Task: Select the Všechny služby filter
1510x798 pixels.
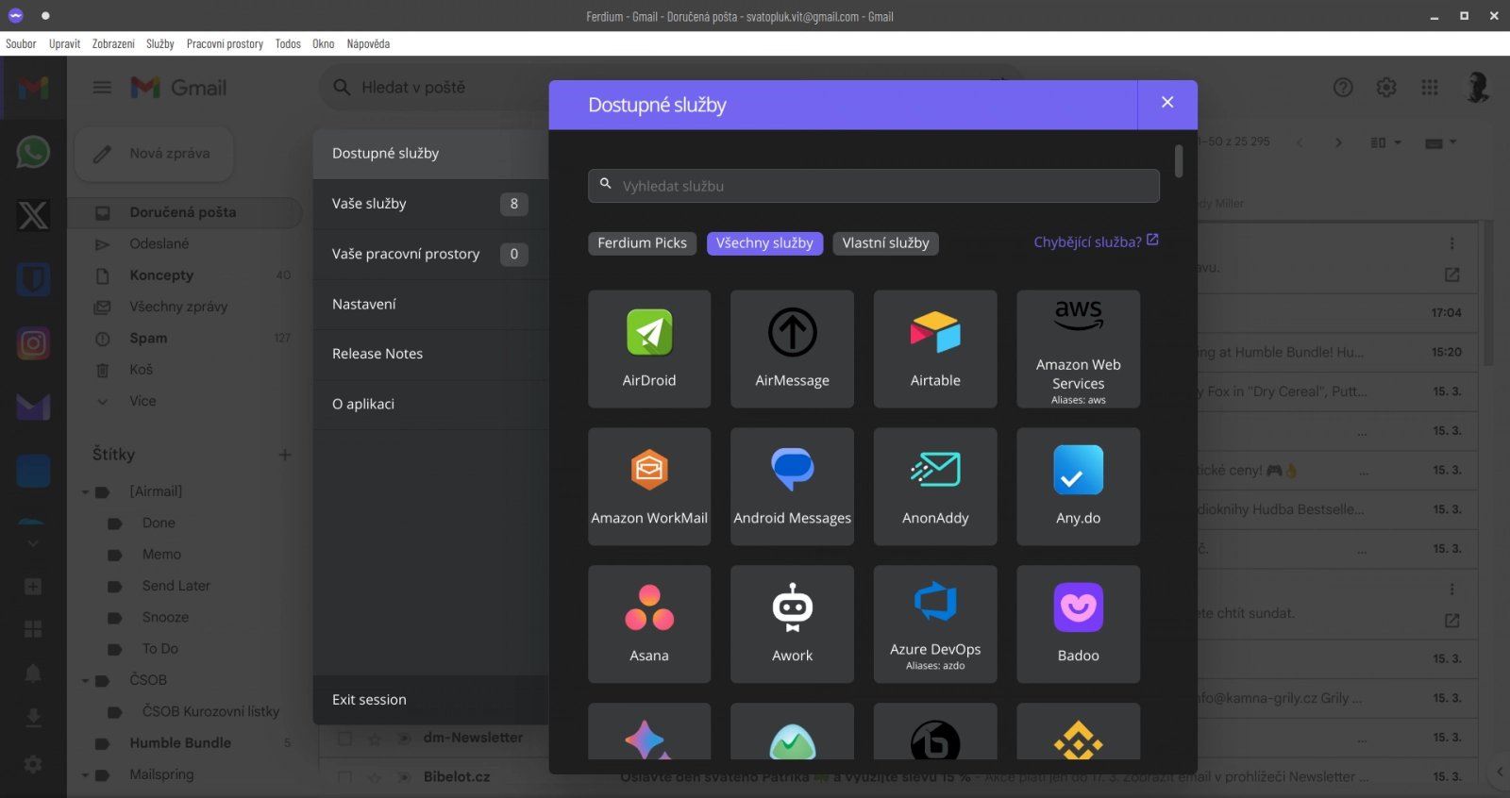Action: click(x=764, y=243)
